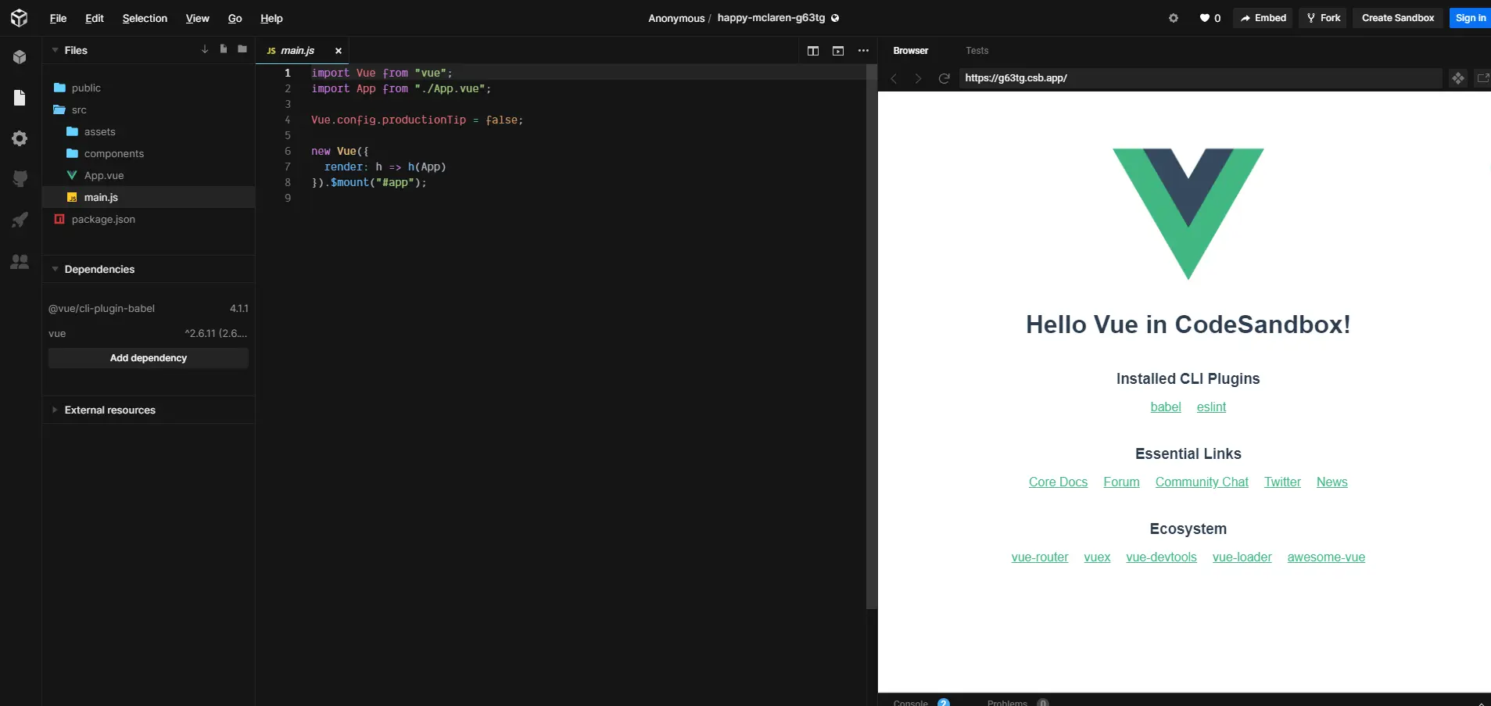Open the vue-router link in preview
Screen dimensions: 1491x706
tap(1040, 557)
